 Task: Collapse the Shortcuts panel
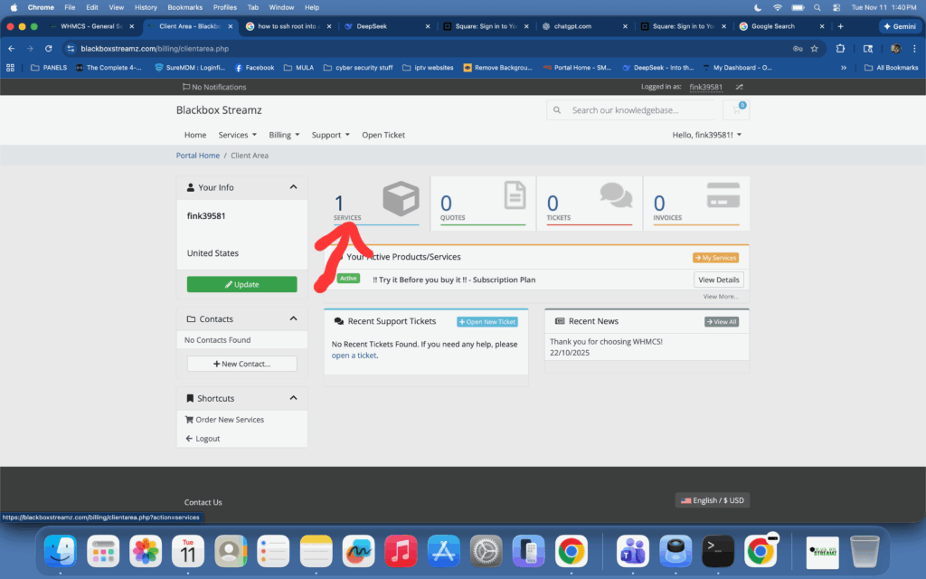tap(293, 398)
